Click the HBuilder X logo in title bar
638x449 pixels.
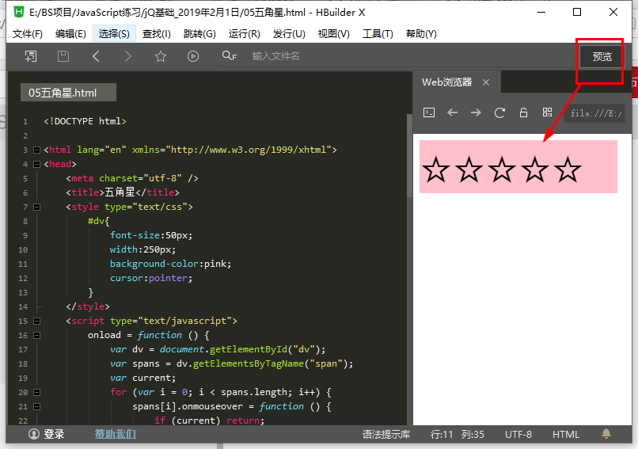pos(19,12)
